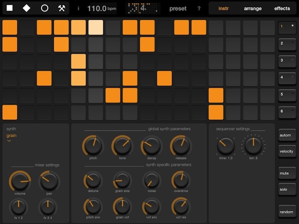The height and width of the screenshot is (224, 299).
Task: Open the hammer and wrench tools icon
Action: click(x=62, y=8)
